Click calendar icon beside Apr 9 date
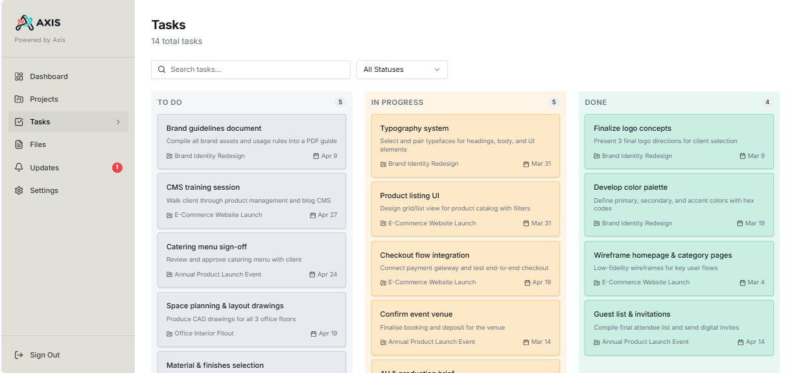 pyautogui.click(x=316, y=156)
